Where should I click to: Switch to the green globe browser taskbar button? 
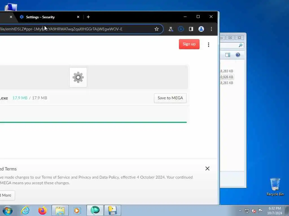point(95,210)
